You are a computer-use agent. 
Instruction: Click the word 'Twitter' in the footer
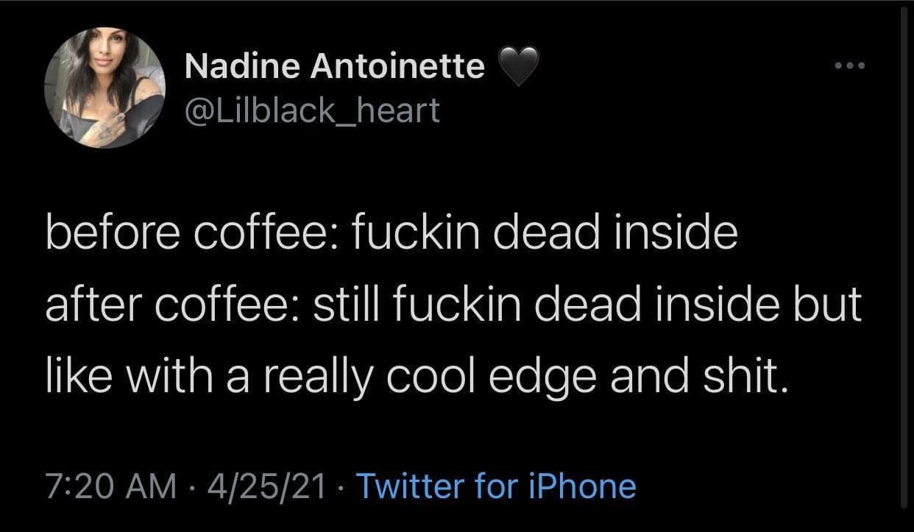click(402, 486)
